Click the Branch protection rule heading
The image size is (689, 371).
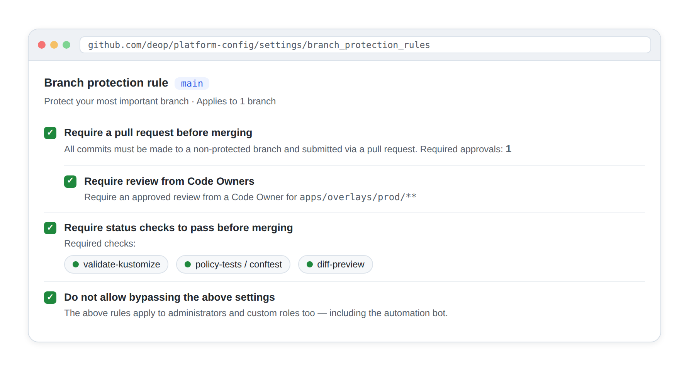coord(106,83)
